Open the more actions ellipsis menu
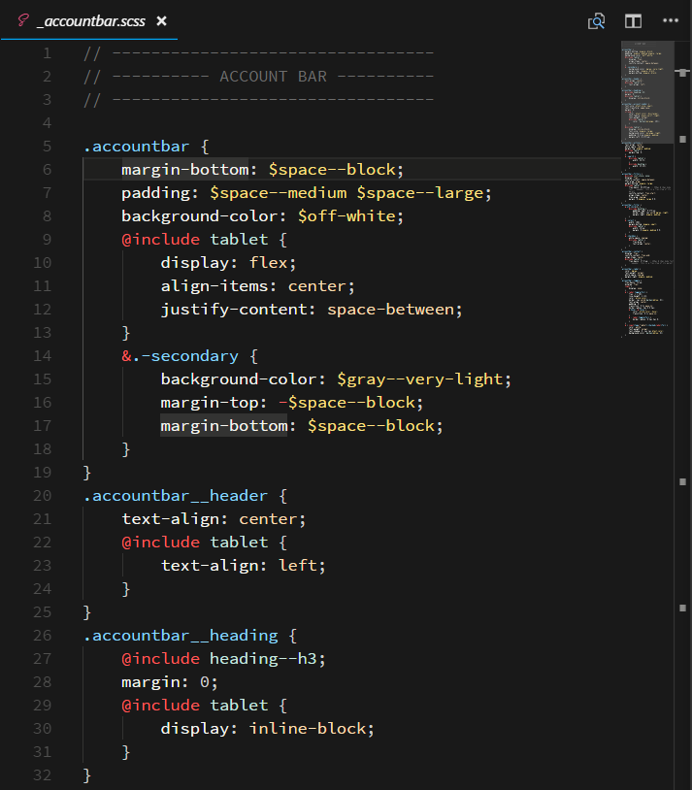This screenshot has width=692, height=790. [x=671, y=20]
